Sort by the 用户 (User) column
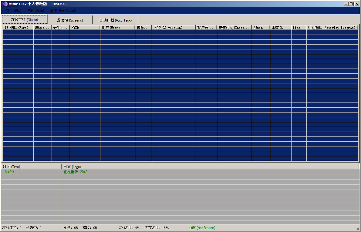Screen dimensions: 361x232 click(117, 28)
